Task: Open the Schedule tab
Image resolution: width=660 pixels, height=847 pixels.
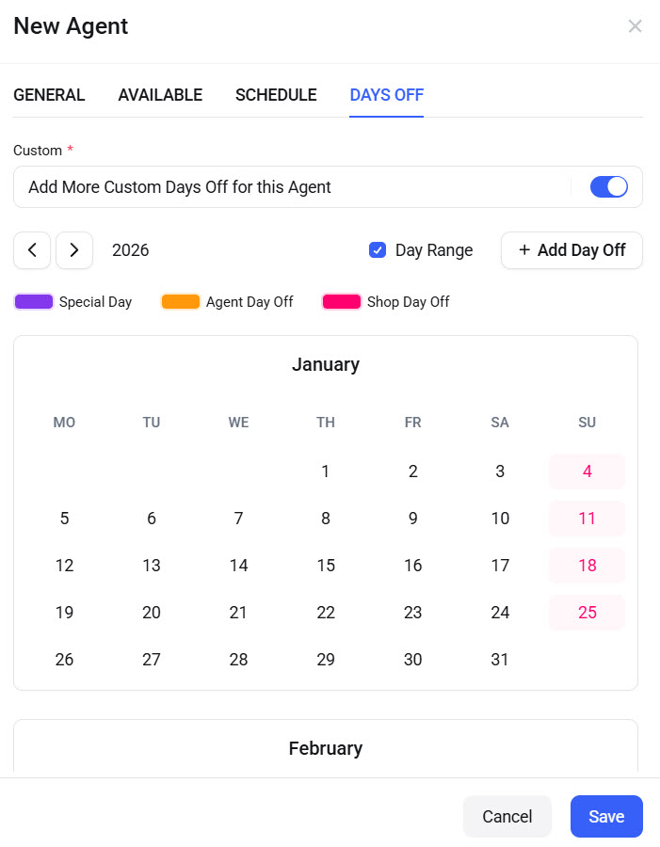Action: (x=276, y=95)
